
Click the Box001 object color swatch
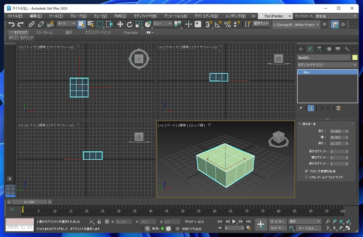tap(355, 58)
